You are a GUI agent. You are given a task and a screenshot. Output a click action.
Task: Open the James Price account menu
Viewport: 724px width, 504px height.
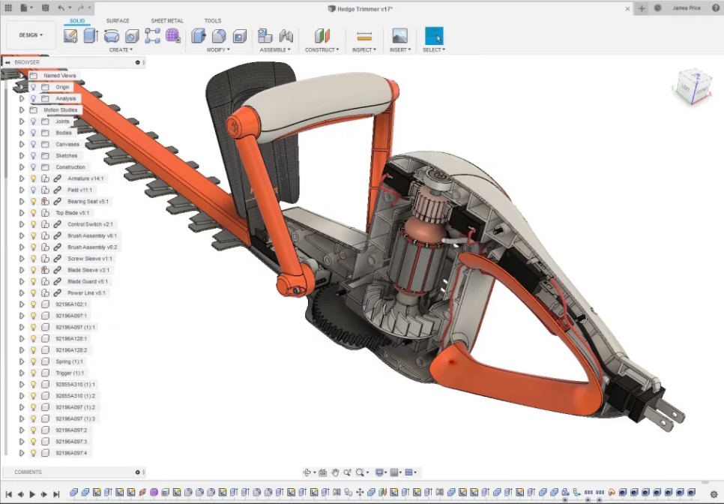point(686,8)
